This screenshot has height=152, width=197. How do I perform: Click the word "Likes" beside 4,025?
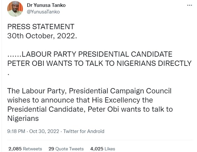coord(109,149)
